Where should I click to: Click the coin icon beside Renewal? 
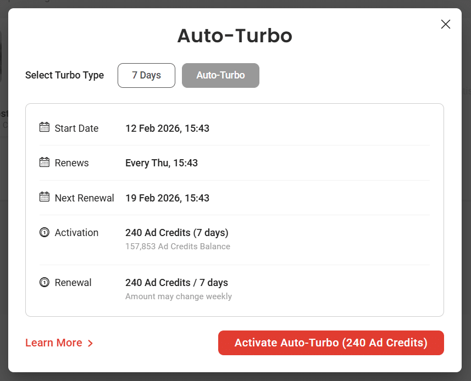point(45,283)
